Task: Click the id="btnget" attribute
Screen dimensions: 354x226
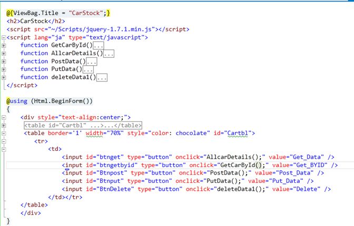Action: (105, 157)
